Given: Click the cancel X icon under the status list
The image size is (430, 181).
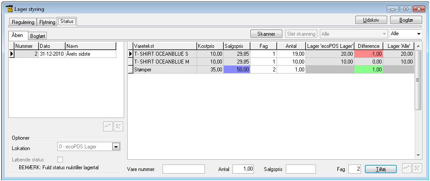Looking at the screenshot, I should coord(118,126).
